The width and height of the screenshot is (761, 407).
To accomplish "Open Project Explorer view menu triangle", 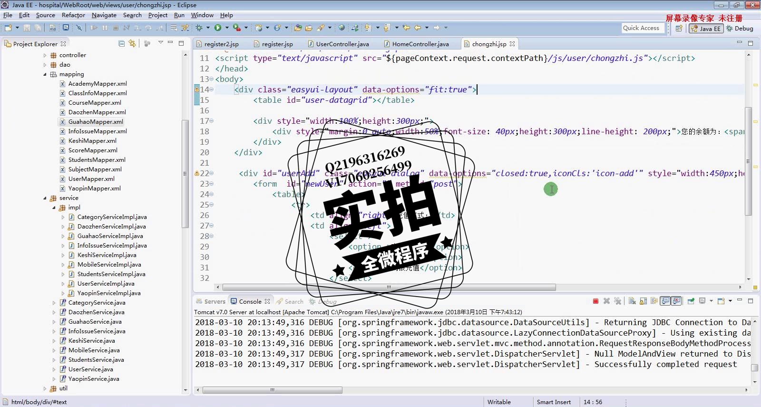I will [x=160, y=43].
